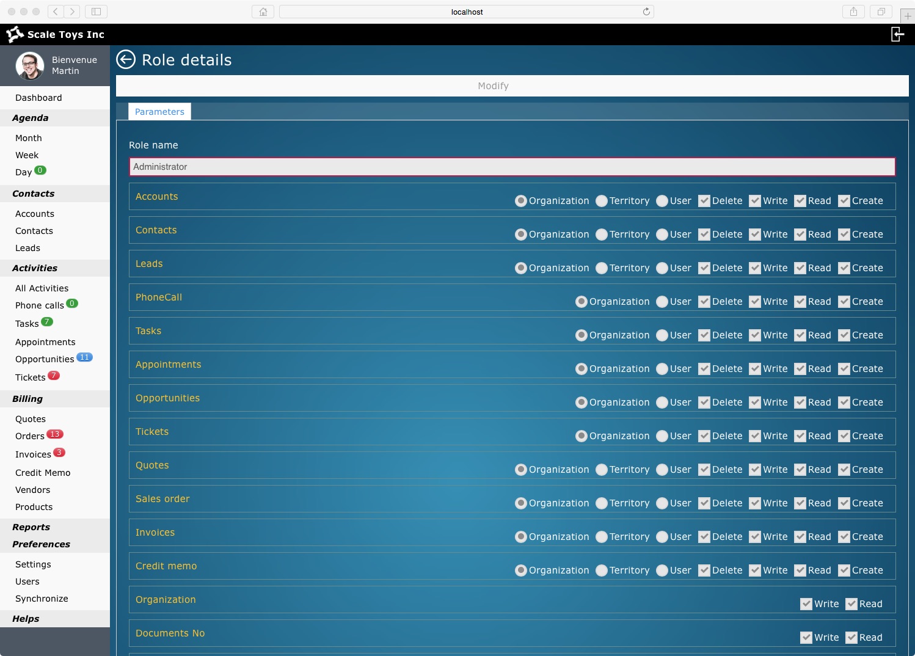Screen dimensions: 915x656
Task: Collapse the Activities sidebar section
Action: (55, 268)
